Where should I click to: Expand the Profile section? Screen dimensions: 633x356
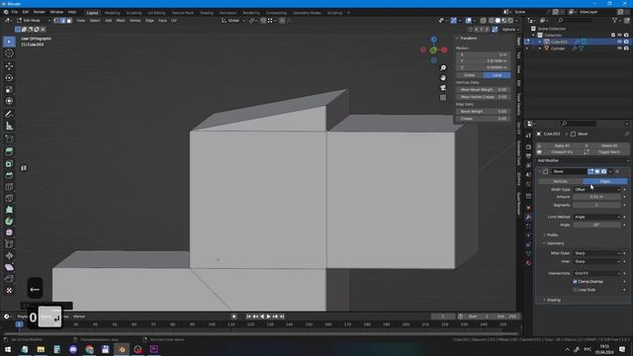[x=552, y=235]
